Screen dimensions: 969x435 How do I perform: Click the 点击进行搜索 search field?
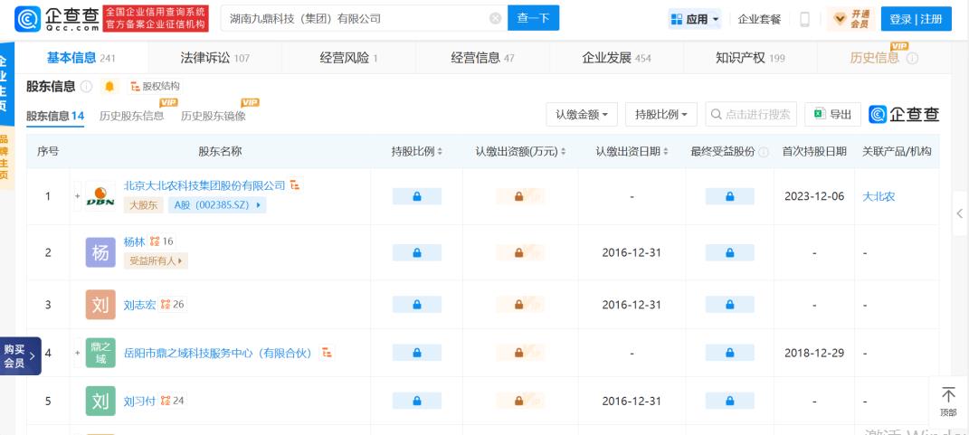(x=751, y=114)
